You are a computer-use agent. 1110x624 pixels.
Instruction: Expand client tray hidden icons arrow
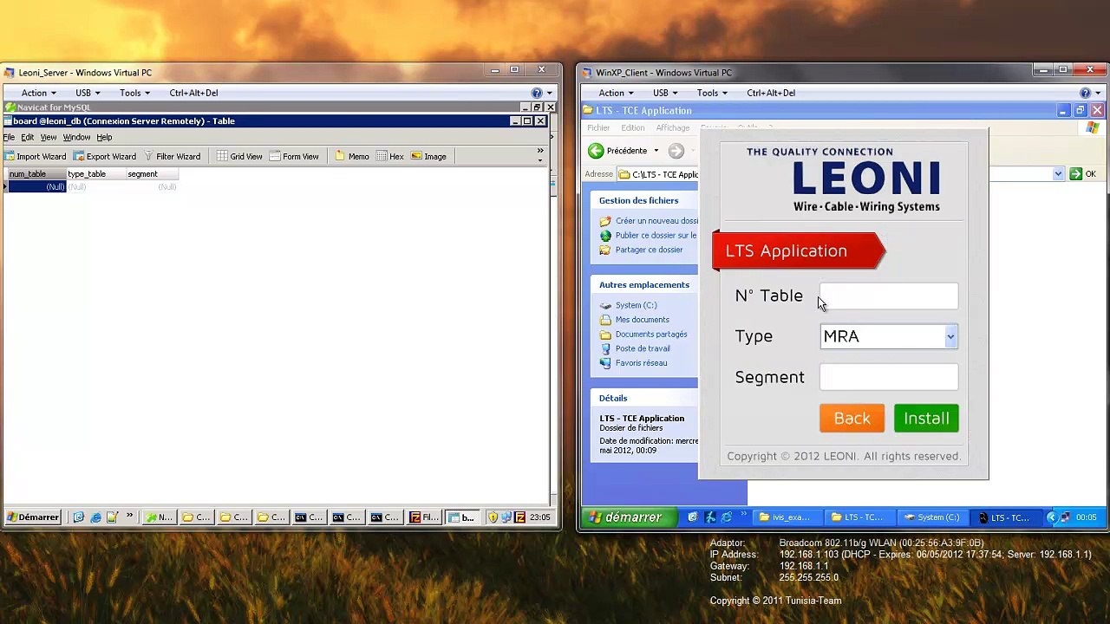coord(1052,517)
